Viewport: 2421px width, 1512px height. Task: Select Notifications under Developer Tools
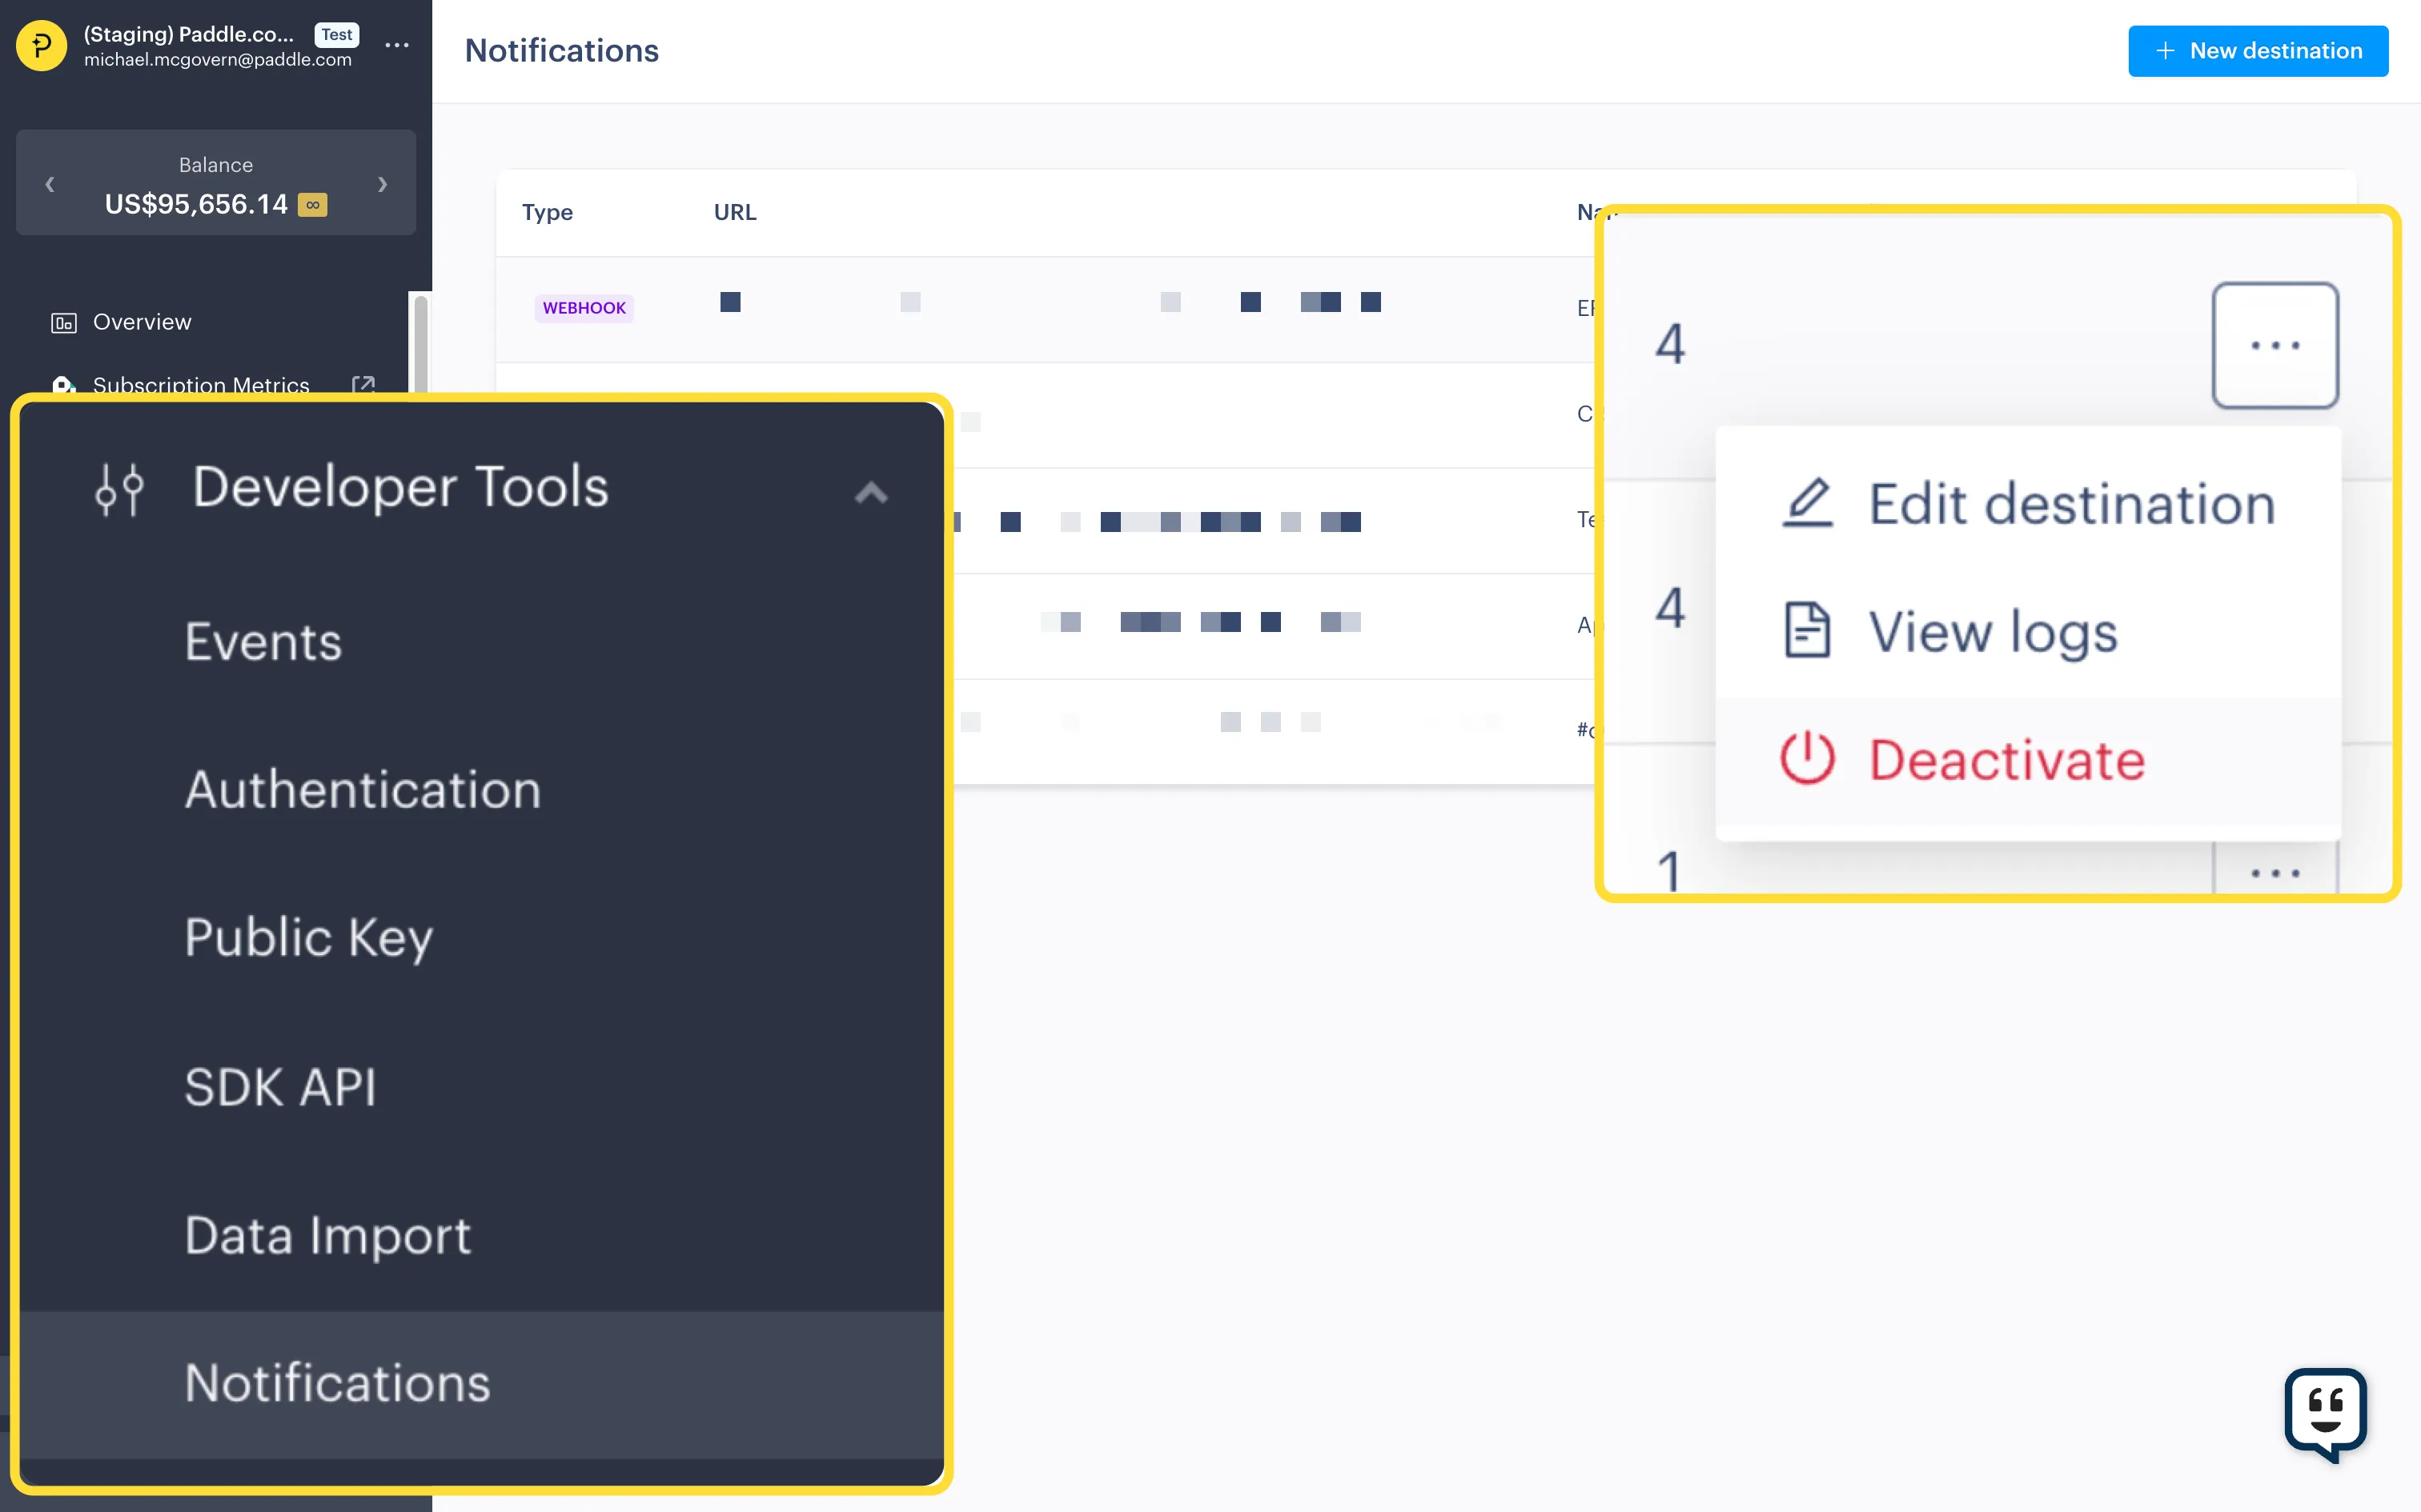click(337, 1383)
